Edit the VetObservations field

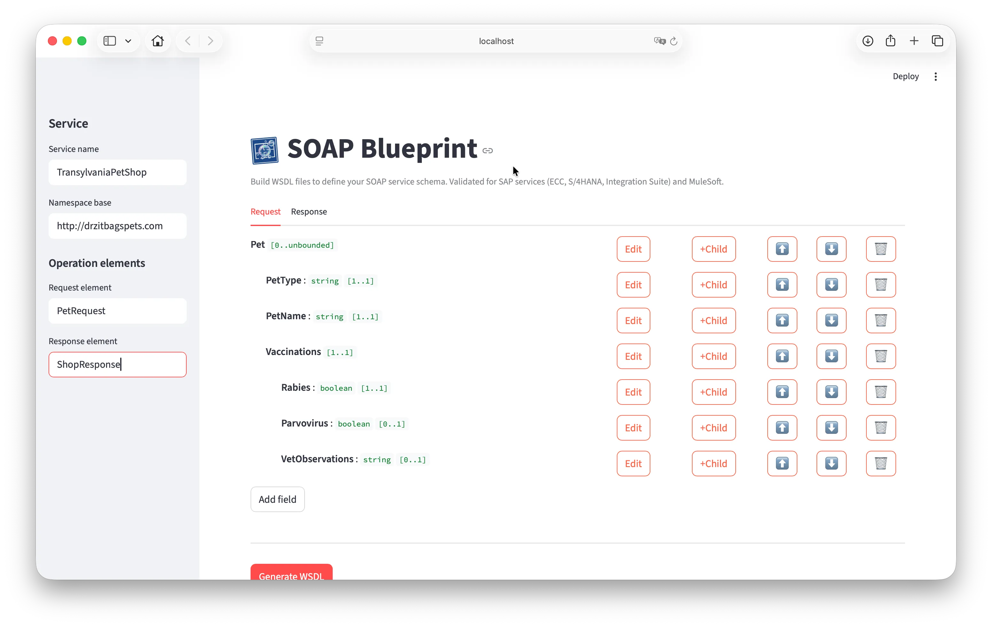tap(633, 464)
